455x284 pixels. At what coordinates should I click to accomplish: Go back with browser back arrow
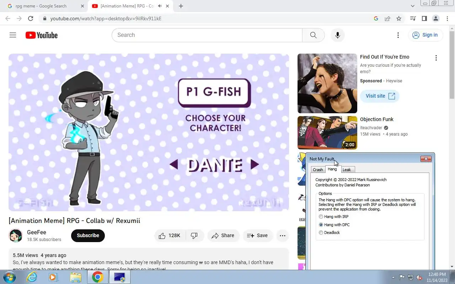pyautogui.click(x=8, y=18)
